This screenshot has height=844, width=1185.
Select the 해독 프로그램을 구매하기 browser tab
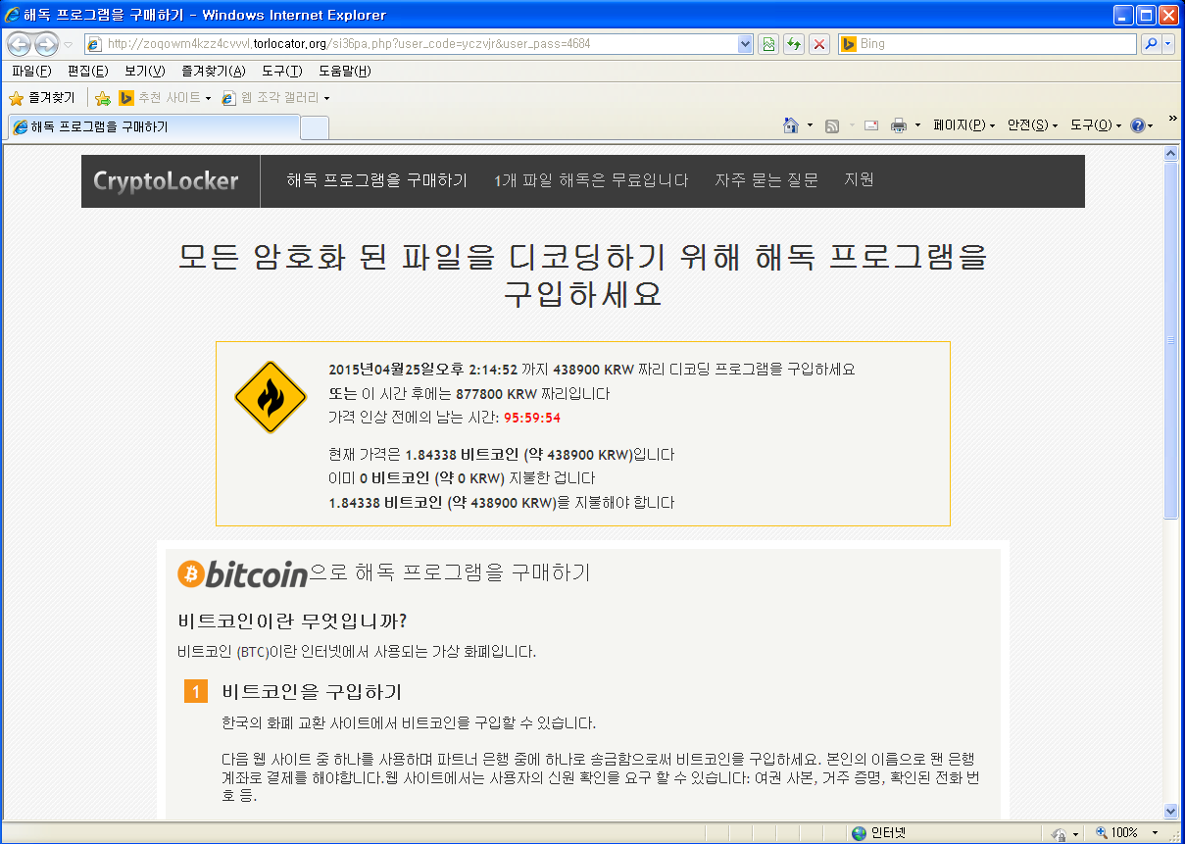[147, 125]
